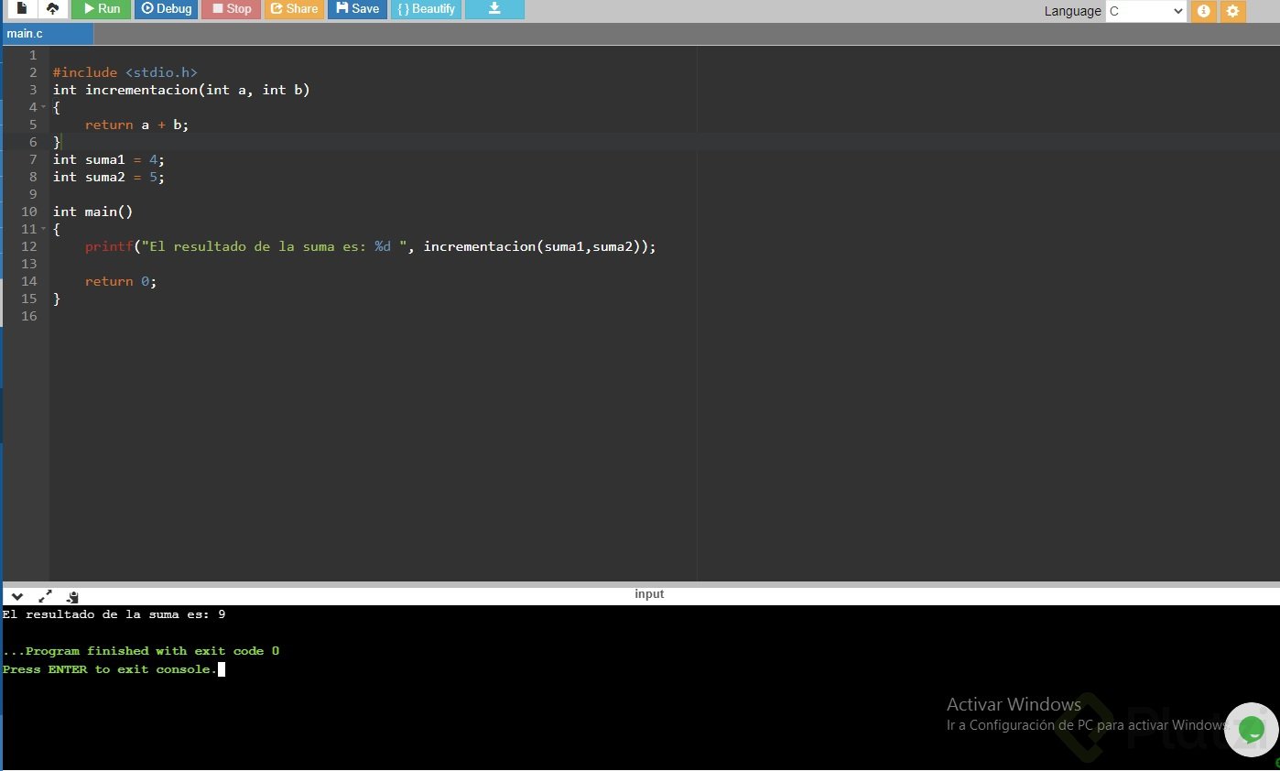This screenshot has height=771, width=1280.
Task: Save the file with Save button
Action: pos(357,9)
